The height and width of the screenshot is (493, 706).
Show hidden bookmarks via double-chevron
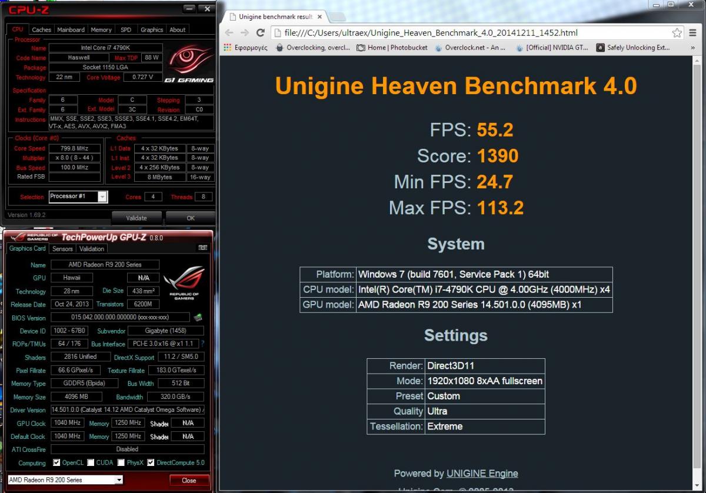click(x=692, y=48)
